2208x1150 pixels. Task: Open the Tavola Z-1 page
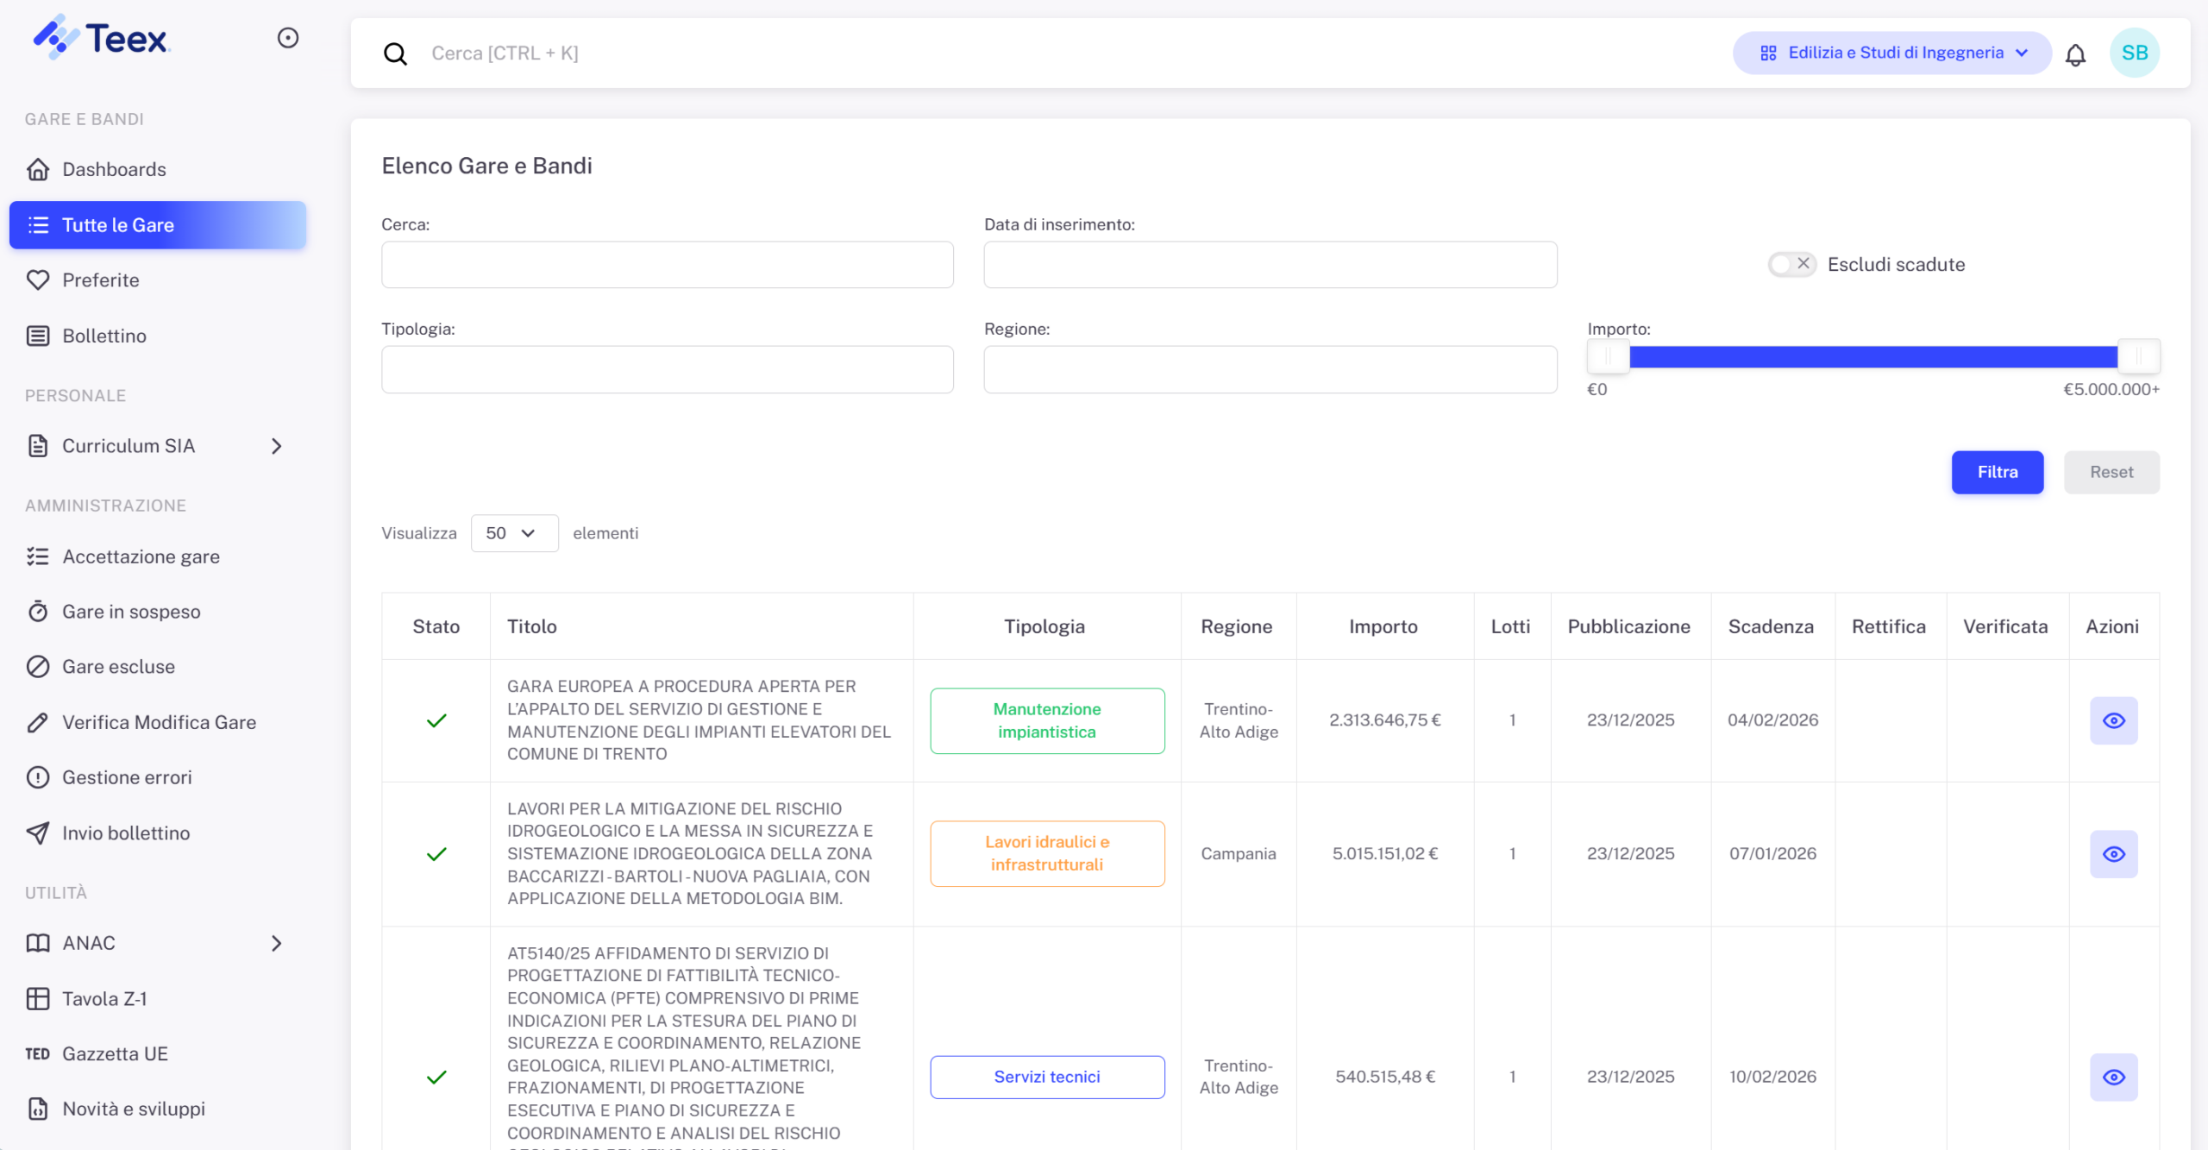point(103,998)
